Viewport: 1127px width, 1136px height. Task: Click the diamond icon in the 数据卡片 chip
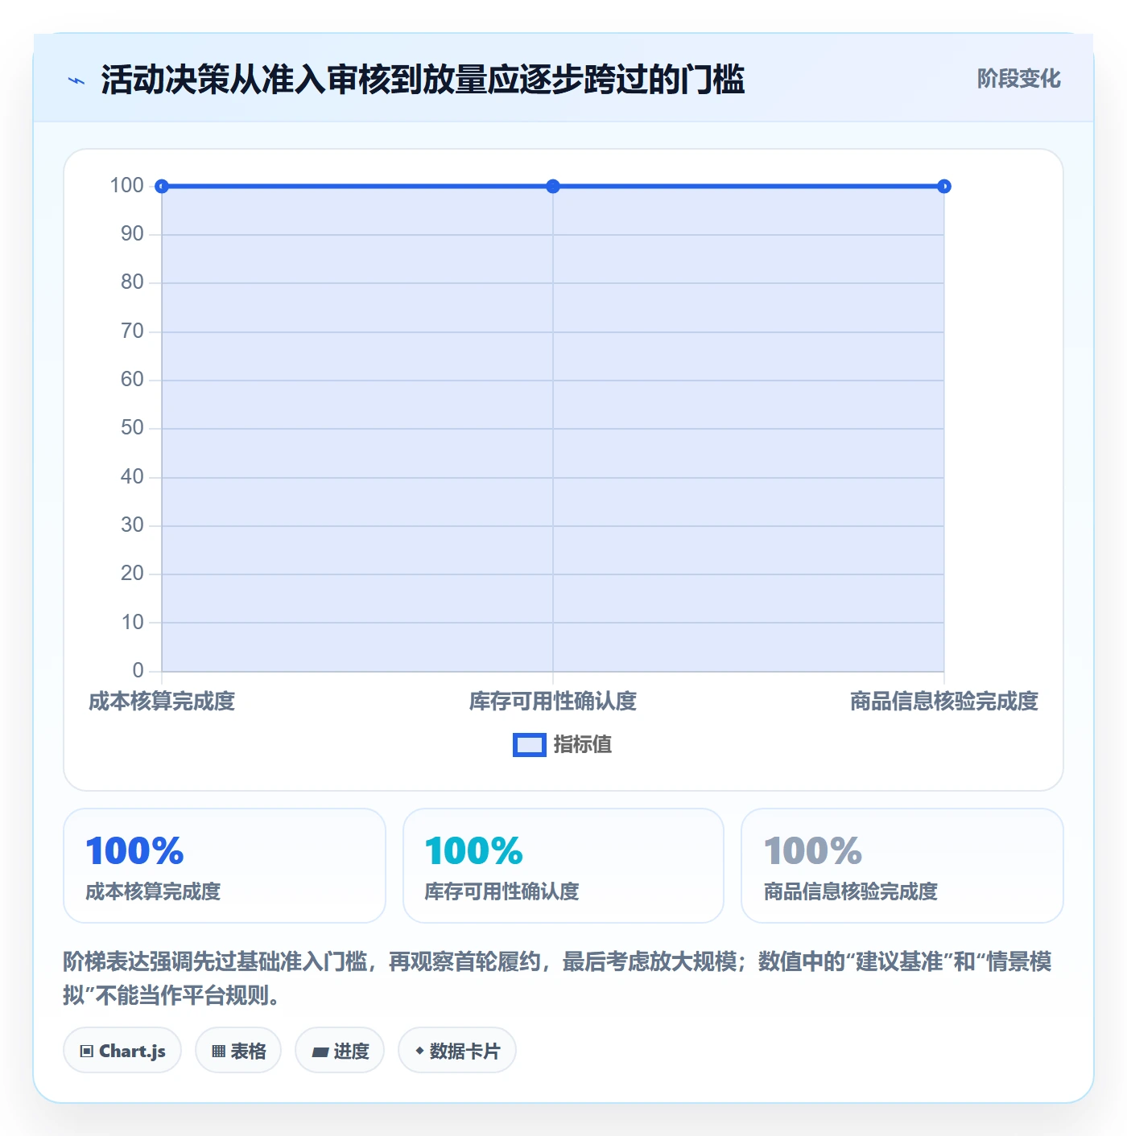419,1051
